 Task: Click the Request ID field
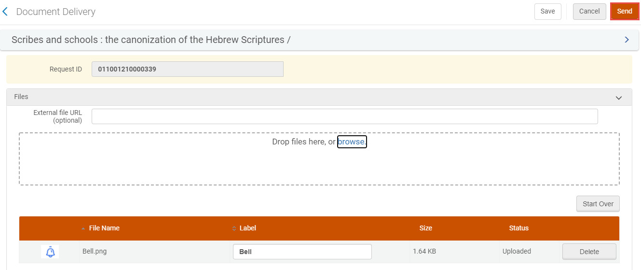(187, 69)
